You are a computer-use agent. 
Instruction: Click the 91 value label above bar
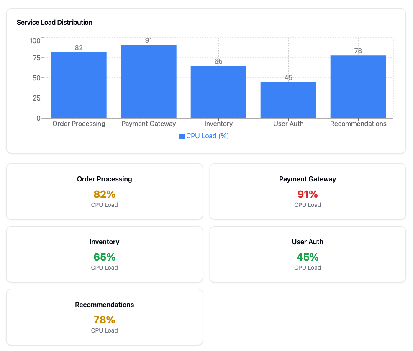[x=149, y=41]
